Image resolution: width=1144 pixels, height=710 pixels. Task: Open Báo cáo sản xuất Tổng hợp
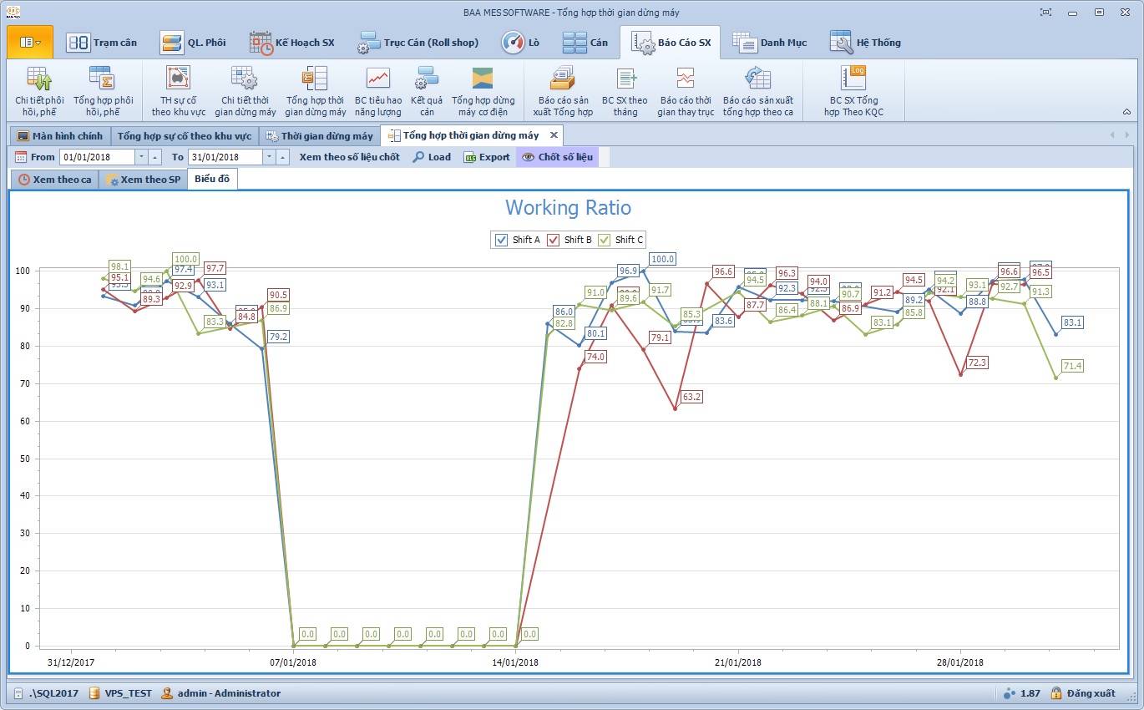(x=562, y=91)
